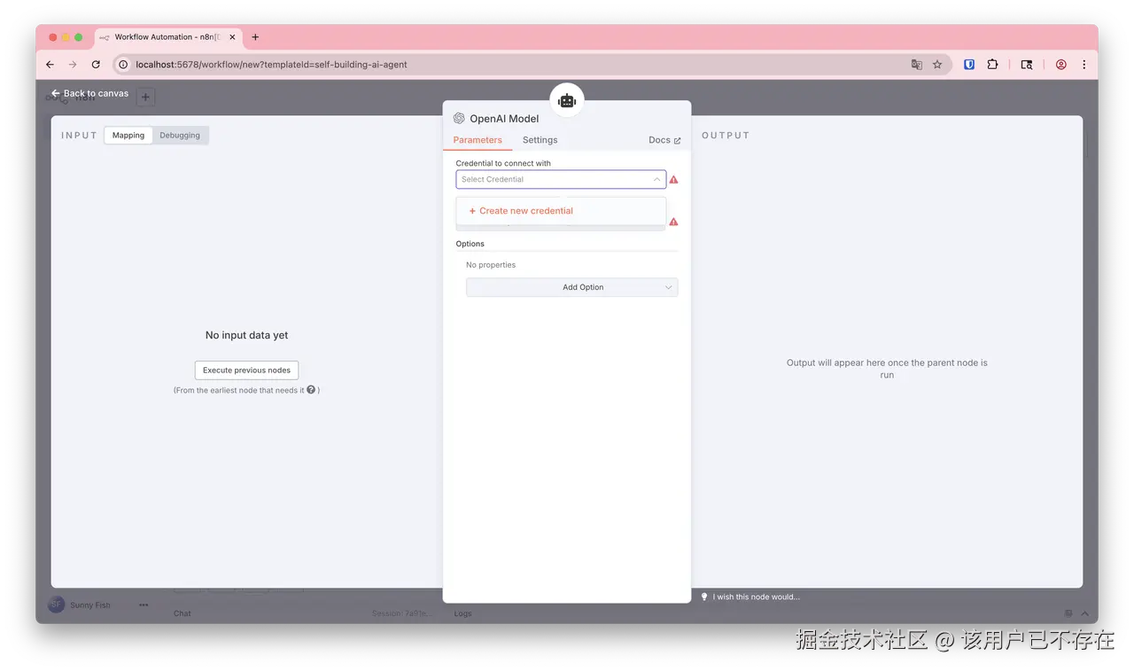
Task: Click the Back to canvas arrow link
Action: click(89, 93)
